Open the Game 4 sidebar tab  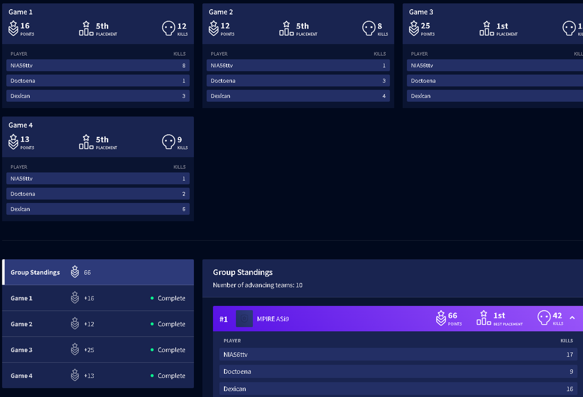(x=98, y=376)
